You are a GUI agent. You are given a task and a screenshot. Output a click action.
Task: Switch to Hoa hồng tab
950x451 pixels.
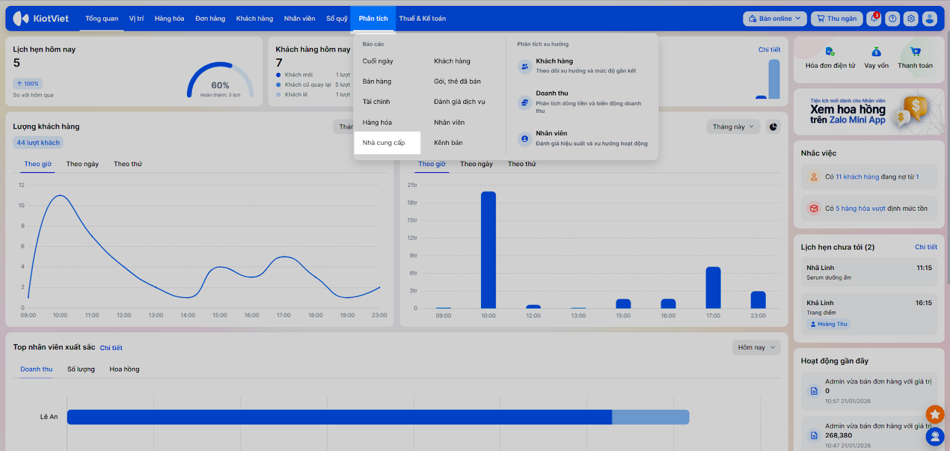pos(124,369)
